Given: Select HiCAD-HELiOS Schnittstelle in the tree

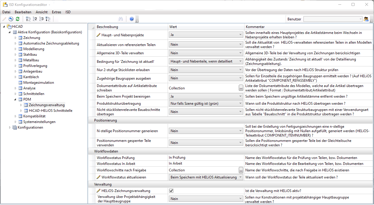Looking at the screenshot, I should [x=50, y=111].
